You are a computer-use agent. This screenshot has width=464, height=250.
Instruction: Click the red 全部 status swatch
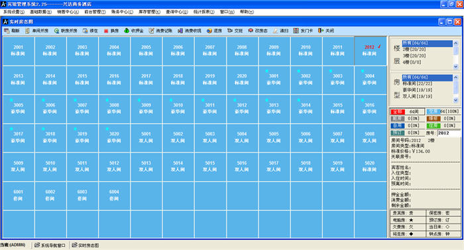tap(398, 112)
